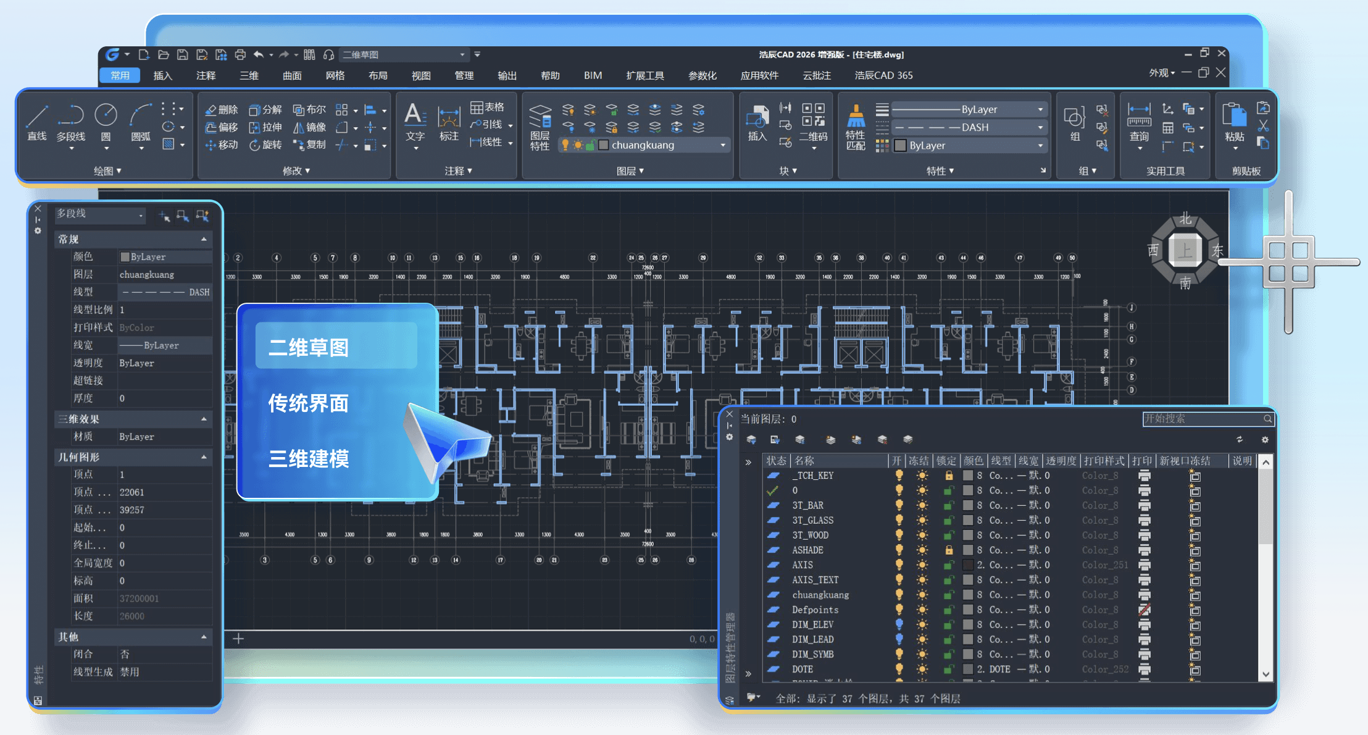Screen dimensions: 1368x735
Task: Click the 组 (Group) tool
Action: [1075, 124]
